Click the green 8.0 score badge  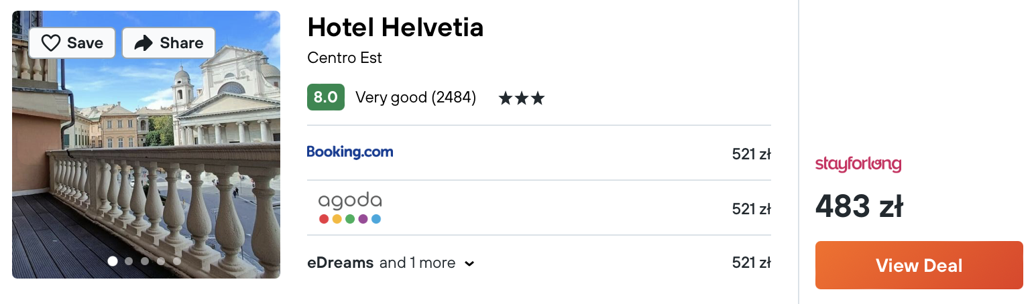[326, 97]
